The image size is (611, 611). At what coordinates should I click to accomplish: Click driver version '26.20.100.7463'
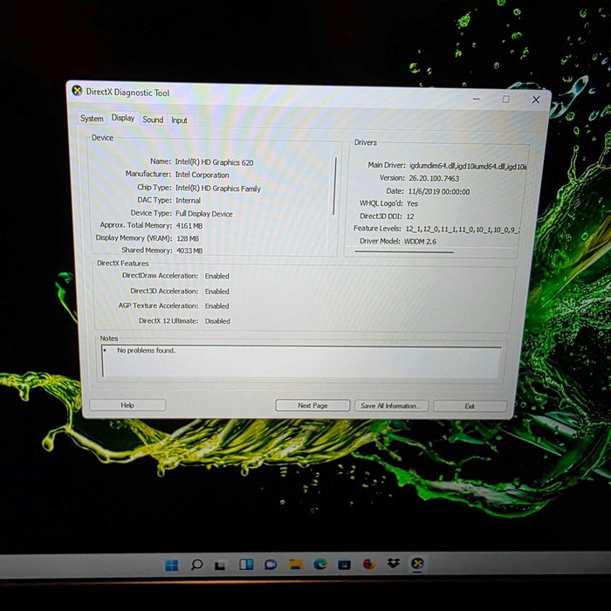pyautogui.click(x=434, y=178)
